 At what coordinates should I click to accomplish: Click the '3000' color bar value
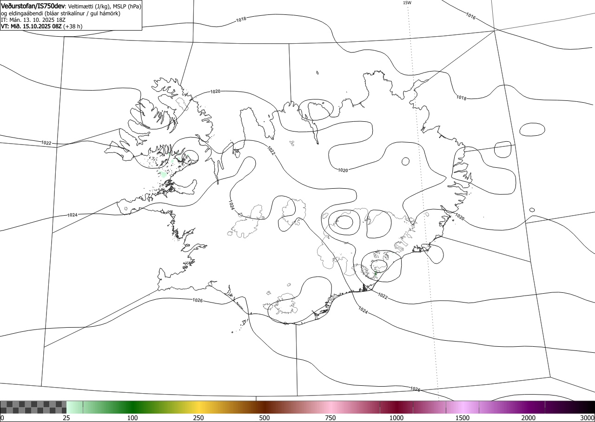point(588,418)
